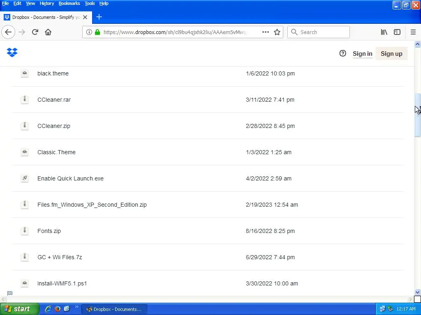
Task: Open Install-WMF5.1.ps1 file
Action: pyautogui.click(x=62, y=283)
